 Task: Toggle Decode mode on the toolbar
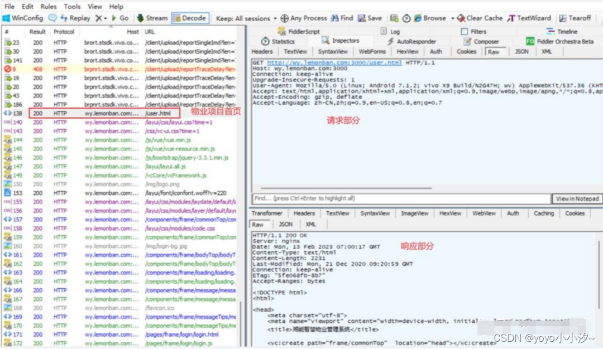pos(190,18)
